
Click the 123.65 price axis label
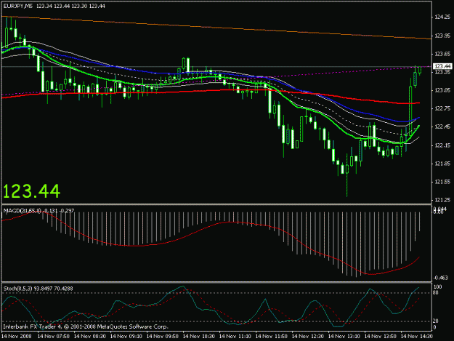(442, 54)
